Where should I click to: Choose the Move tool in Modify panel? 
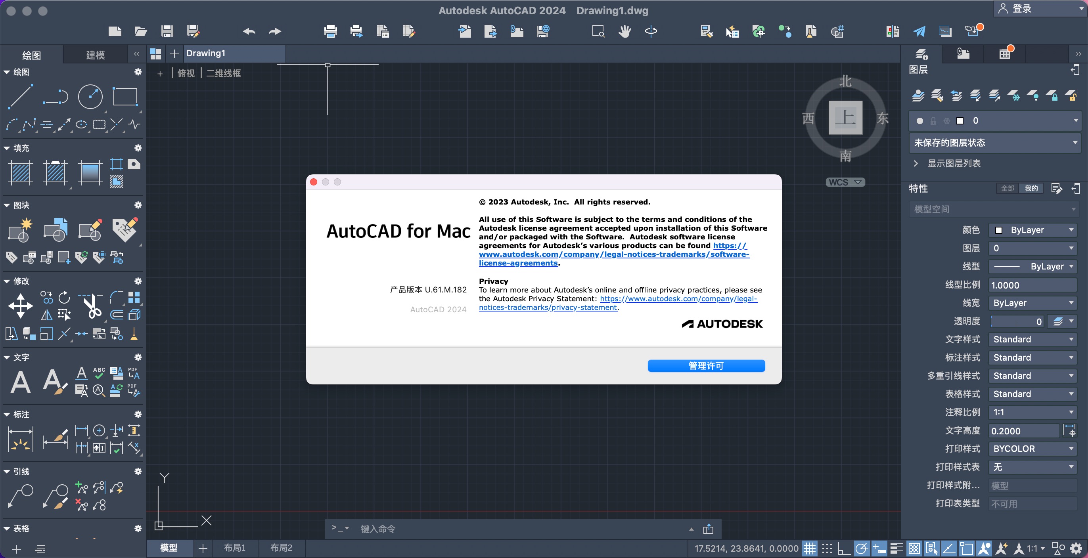click(20, 306)
